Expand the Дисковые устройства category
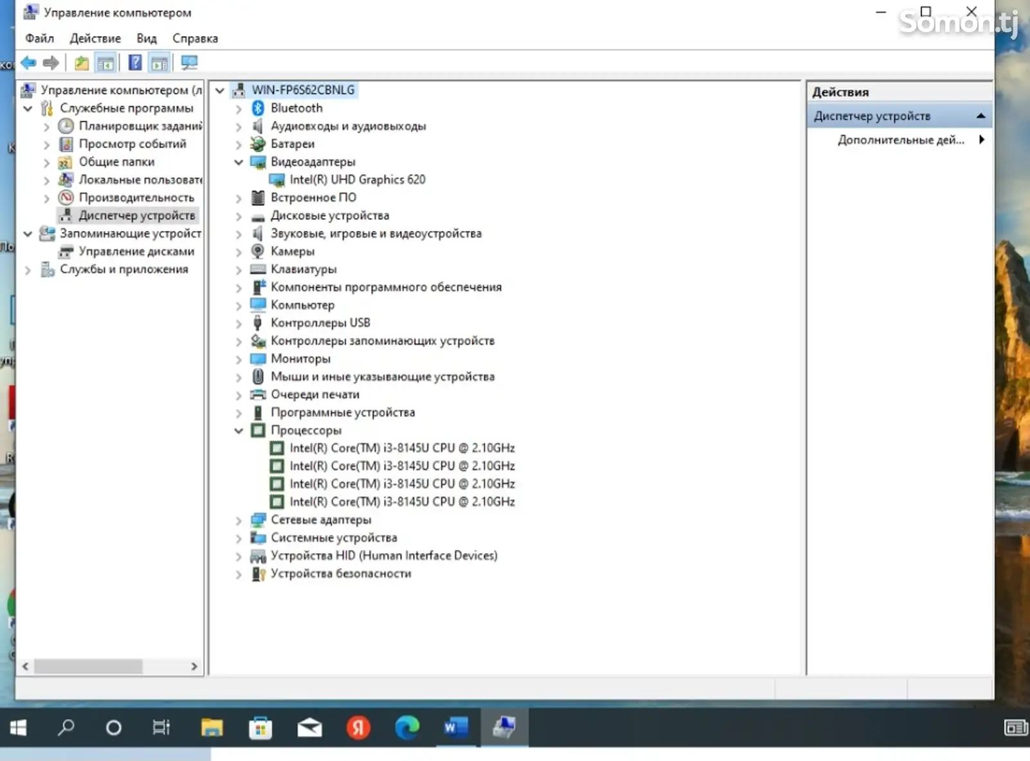This screenshot has height=761, width=1030. point(239,216)
